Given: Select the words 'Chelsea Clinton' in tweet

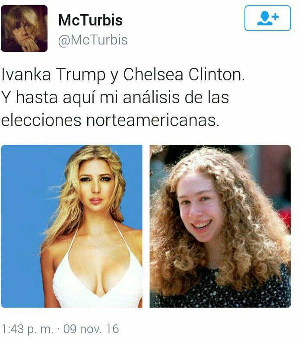Looking at the screenshot, I should tap(184, 75).
